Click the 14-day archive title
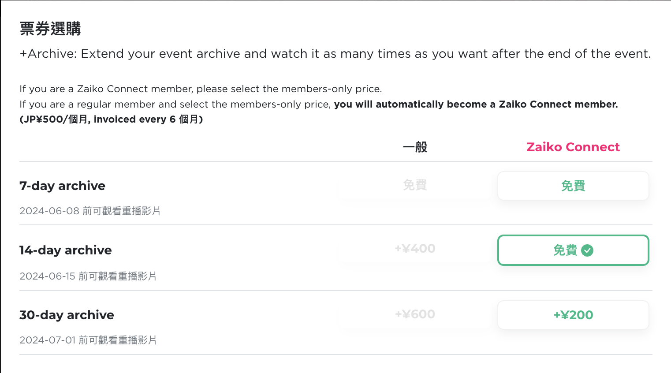This screenshot has width=671, height=373. pyautogui.click(x=66, y=250)
